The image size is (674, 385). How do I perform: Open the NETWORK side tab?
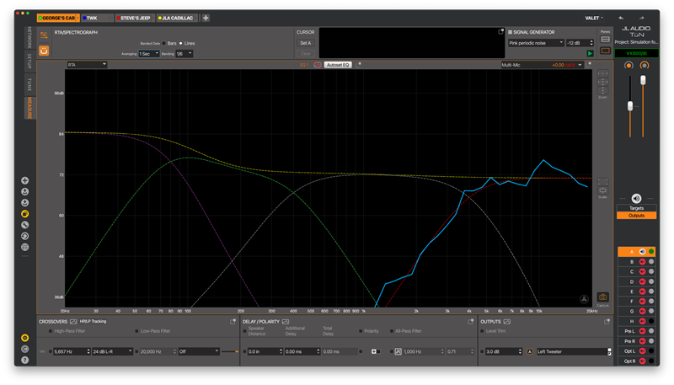click(x=31, y=40)
